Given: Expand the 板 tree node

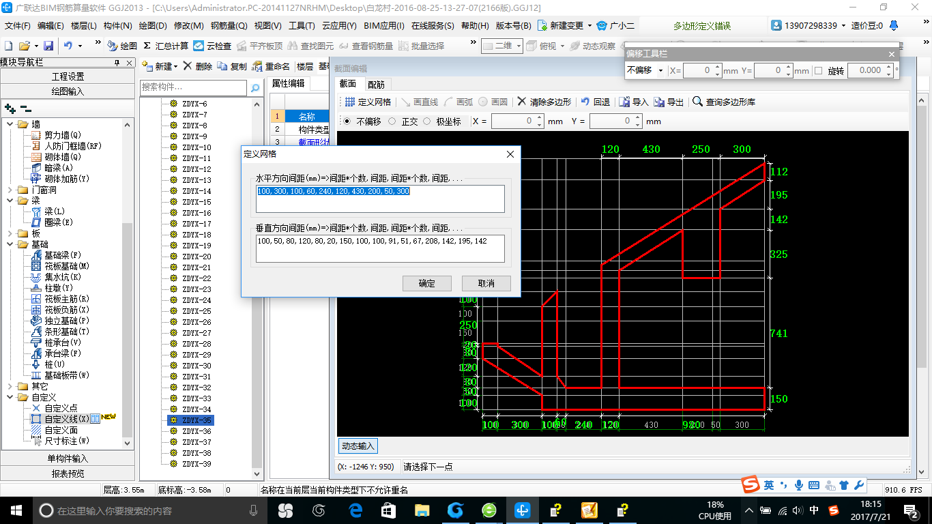Looking at the screenshot, I should pos(10,233).
